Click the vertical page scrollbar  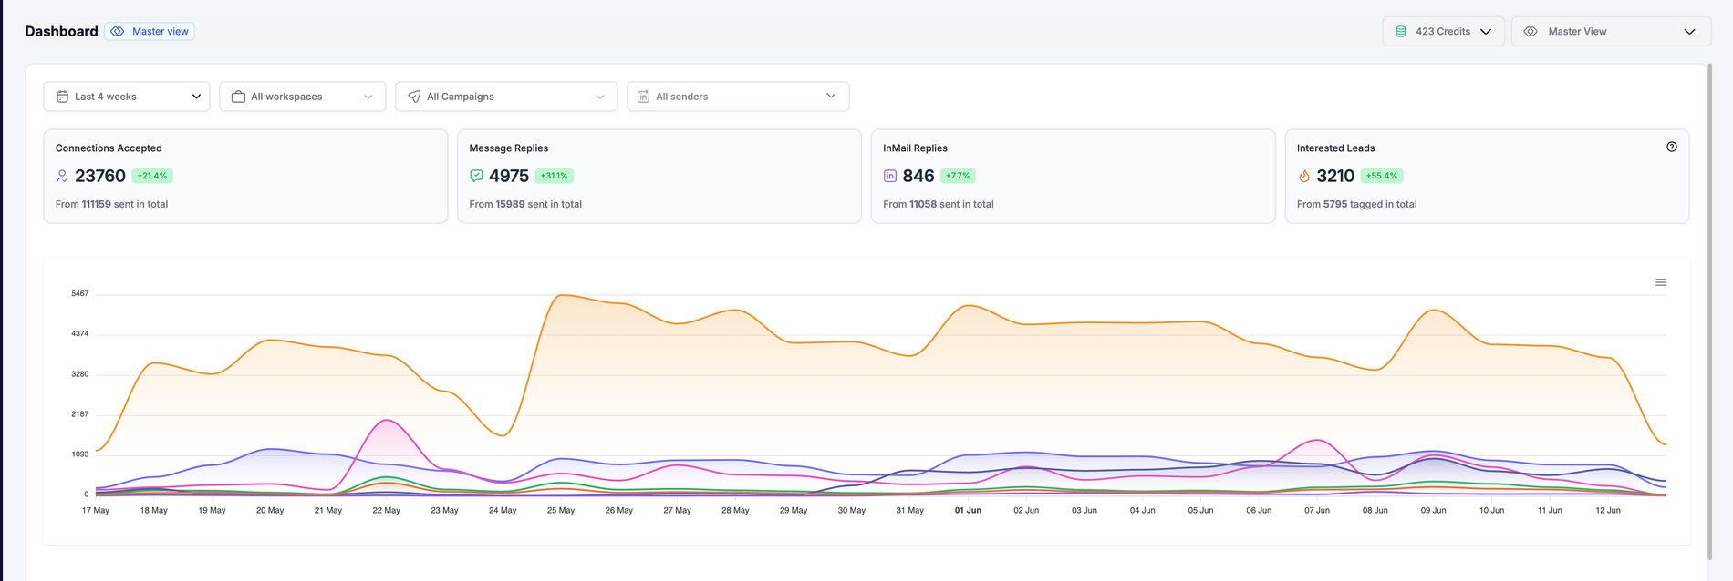(x=1710, y=310)
